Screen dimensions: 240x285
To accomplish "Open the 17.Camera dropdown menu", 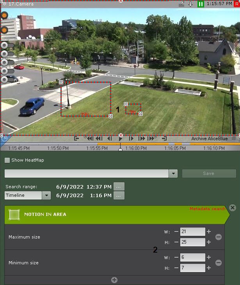I will coord(4,4).
